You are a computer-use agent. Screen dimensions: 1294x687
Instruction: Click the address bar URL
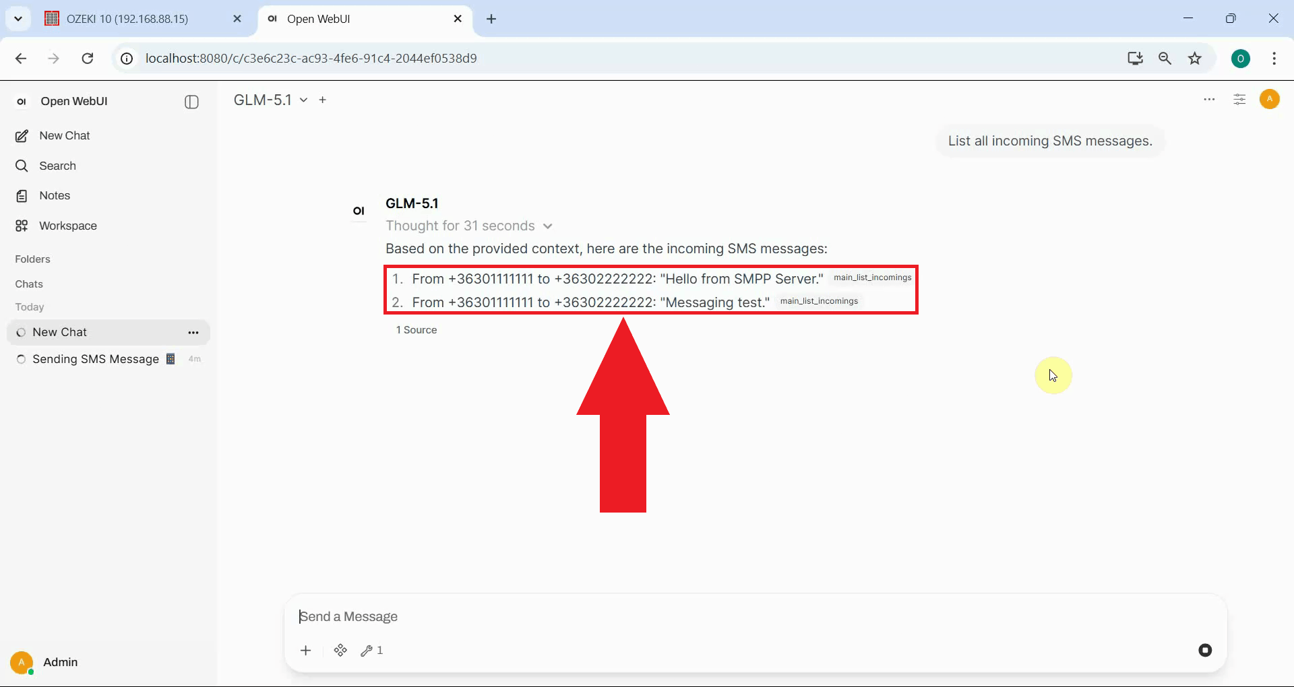click(311, 59)
